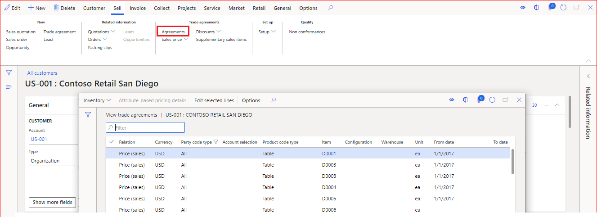This screenshot has height=217, width=597.
Task: Switch to the Retail tab
Action: point(259,8)
